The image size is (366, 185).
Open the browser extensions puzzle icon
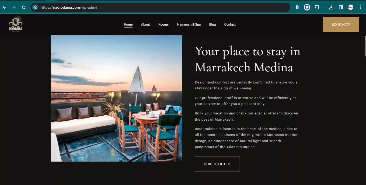pyautogui.click(x=317, y=7)
